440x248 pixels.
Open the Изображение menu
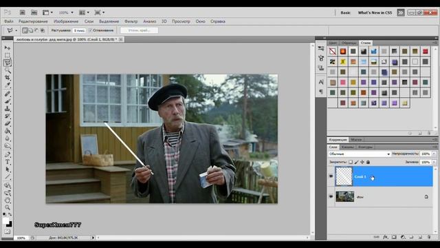pos(66,21)
